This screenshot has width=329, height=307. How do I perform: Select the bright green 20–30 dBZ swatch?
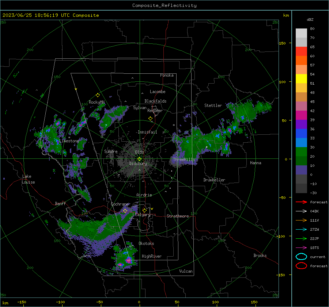point(301,152)
